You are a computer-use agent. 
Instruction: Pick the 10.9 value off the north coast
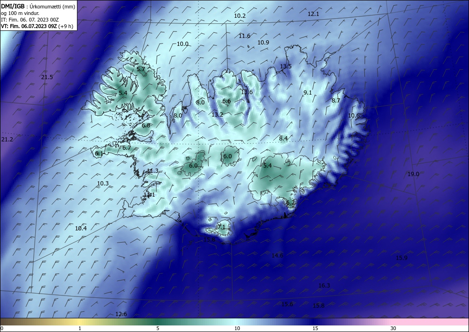(263, 43)
